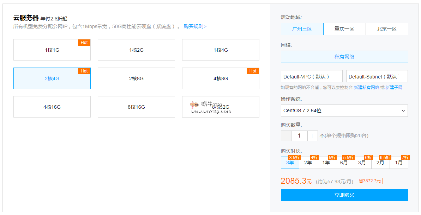The height and width of the screenshot is (215, 421).
Task: Select the 2核8G server configuration
Action: pos(136,78)
